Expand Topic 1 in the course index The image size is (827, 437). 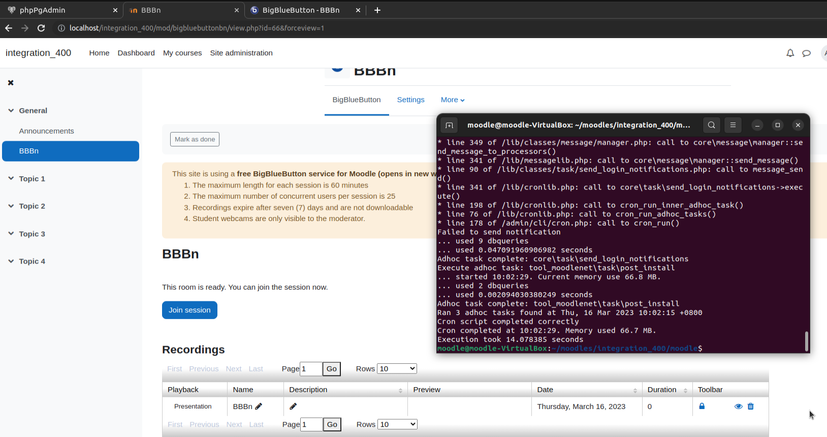[11, 178]
